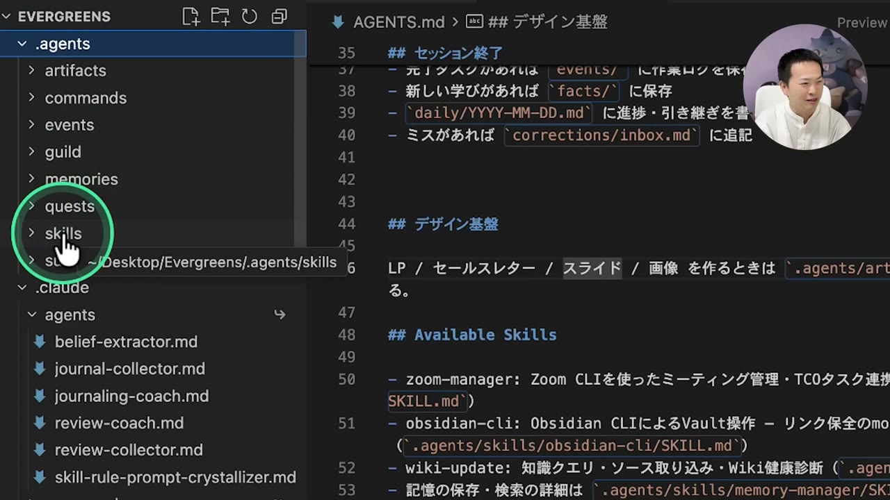This screenshot has width=890, height=500.
Task: Click AGENTS.md in the breadcrumb bar
Action: (x=398, y=22)
